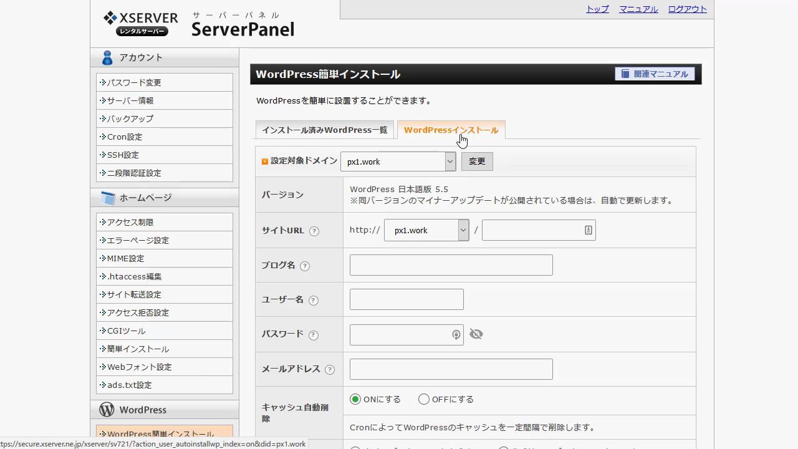This screenshot has height=449, width=798.
Task: Switch to インストール済みWordPress一覧 tab
Action: pyautogui.click(x=324, y=130)
